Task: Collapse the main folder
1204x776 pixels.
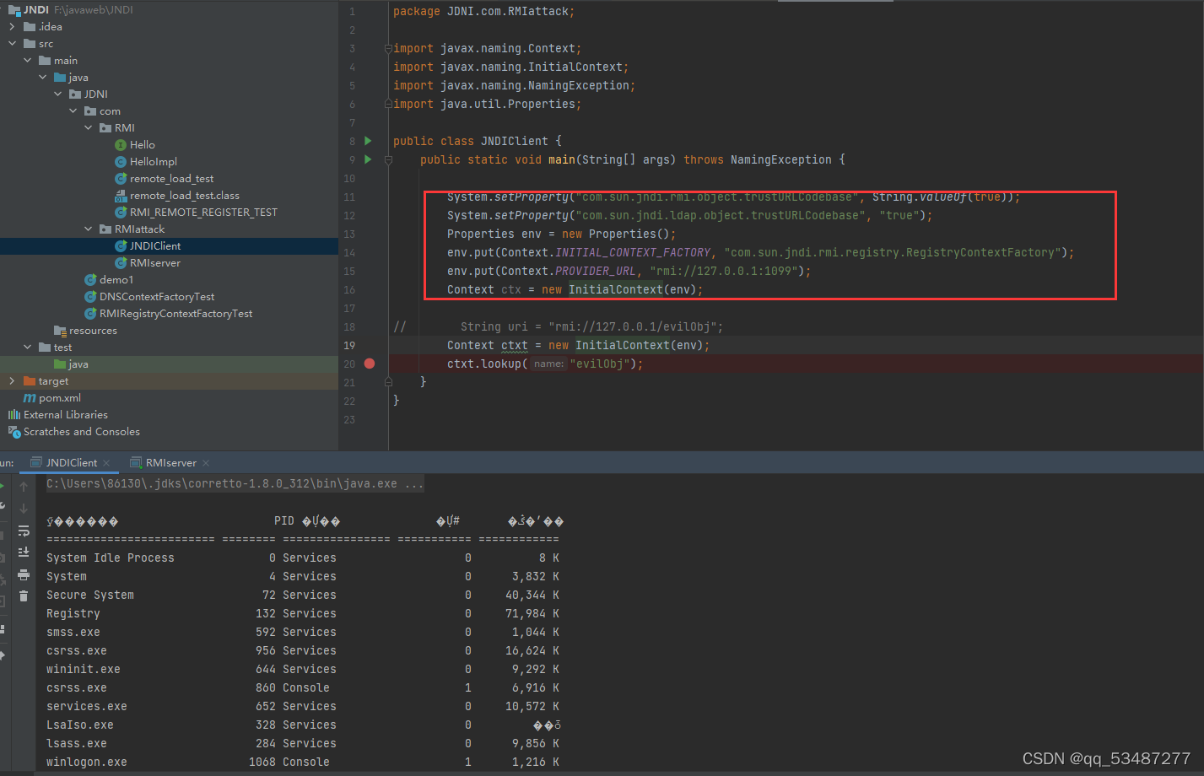Action: coord(28,61)
